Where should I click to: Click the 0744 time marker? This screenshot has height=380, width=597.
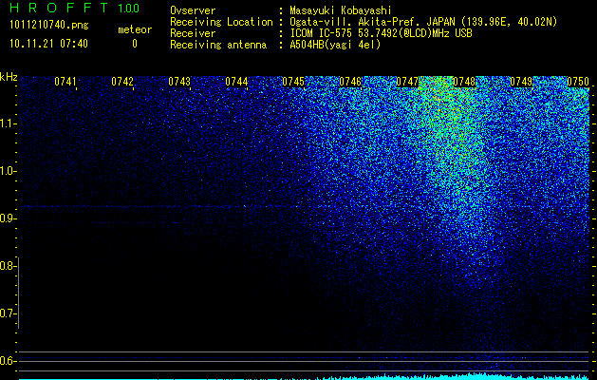click(236, 82)
